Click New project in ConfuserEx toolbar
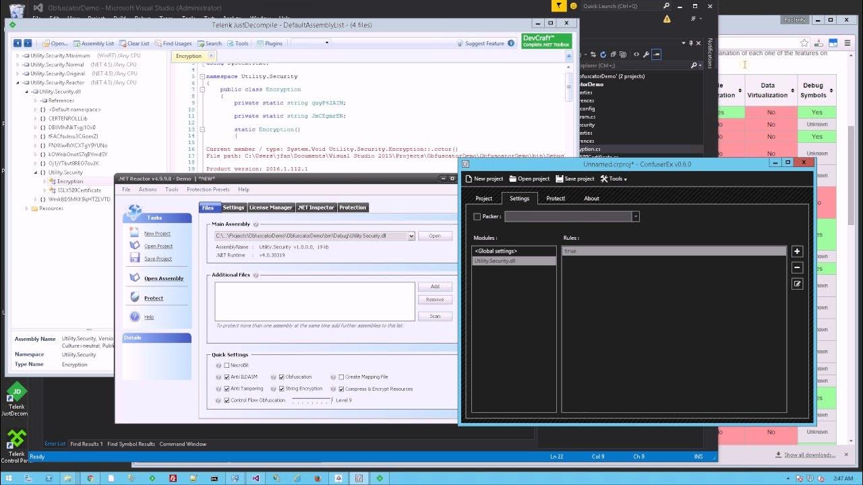The height and width of the screenshot is (485, 863). [484, 179]
